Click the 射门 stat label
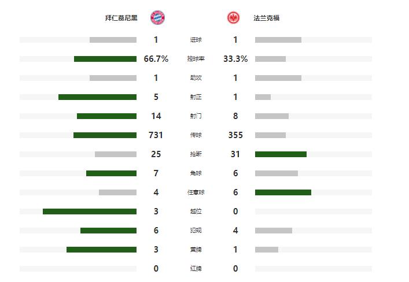 coord(196,116)
